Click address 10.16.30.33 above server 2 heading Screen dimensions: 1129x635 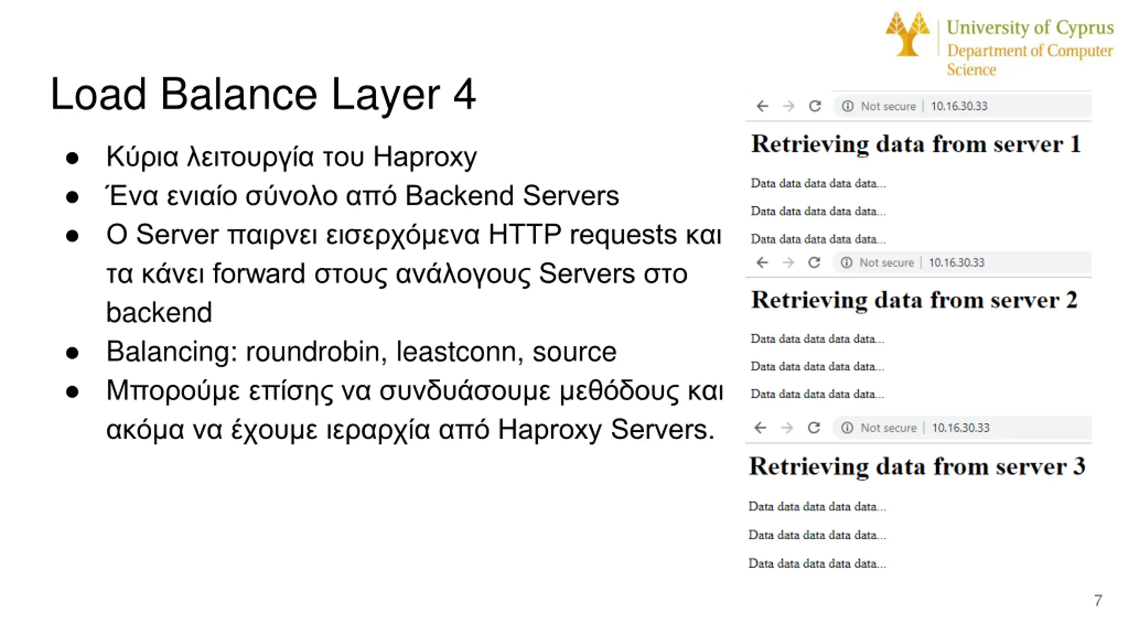coord(957,263)
